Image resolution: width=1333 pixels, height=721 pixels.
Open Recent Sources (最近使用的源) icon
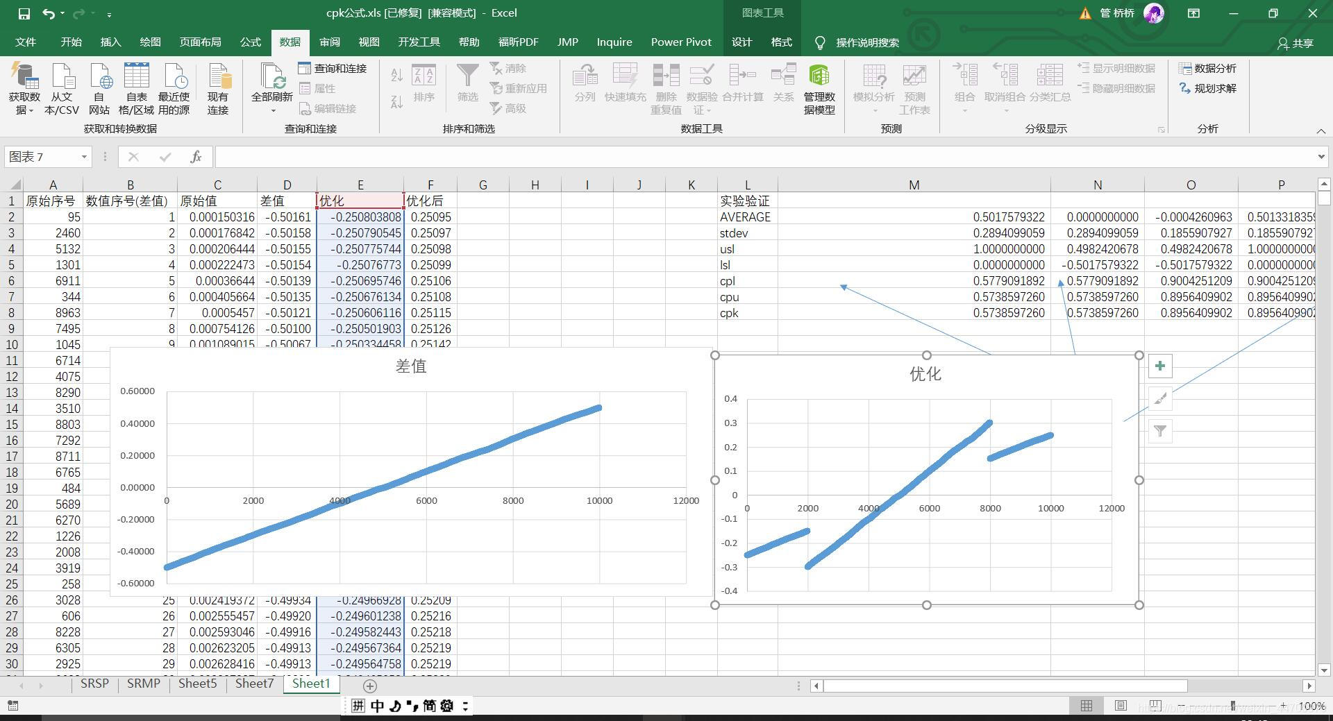(x=174, y=90)
